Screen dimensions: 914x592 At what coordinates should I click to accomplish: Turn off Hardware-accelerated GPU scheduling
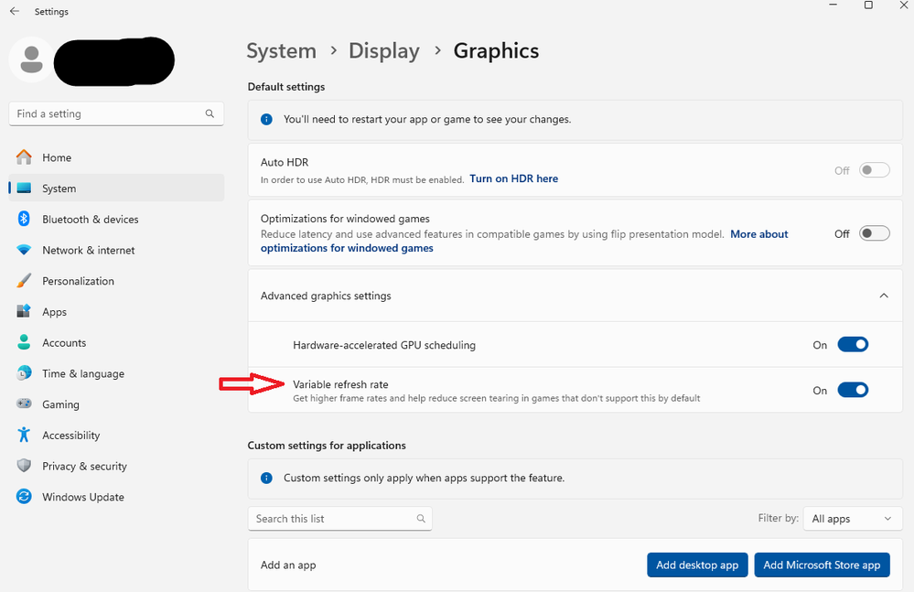pyautogui.click(x=853, y=344)
